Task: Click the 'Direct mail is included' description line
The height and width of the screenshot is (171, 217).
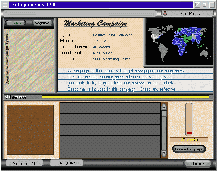Action: pyautogui.click(x=122, y=89)
